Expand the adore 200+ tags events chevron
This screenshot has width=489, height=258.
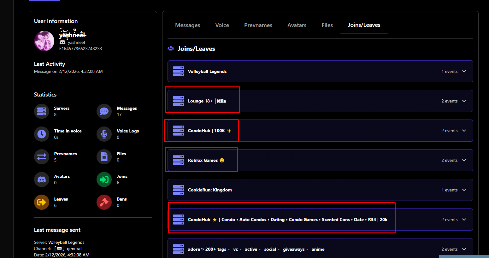pos(464,249)
